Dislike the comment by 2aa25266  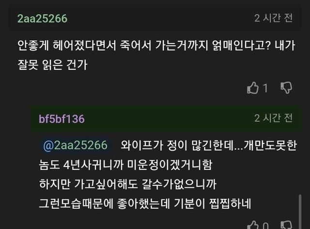pos(287,88)
